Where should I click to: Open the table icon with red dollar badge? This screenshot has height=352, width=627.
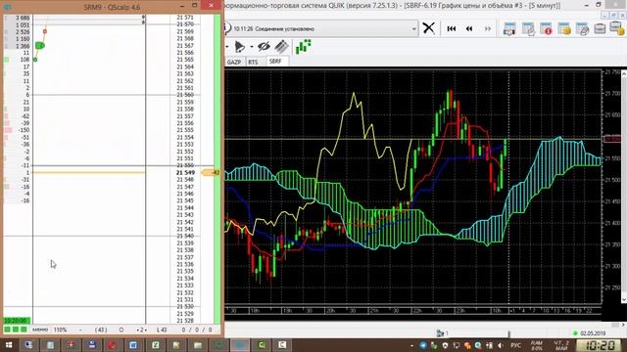547,28
